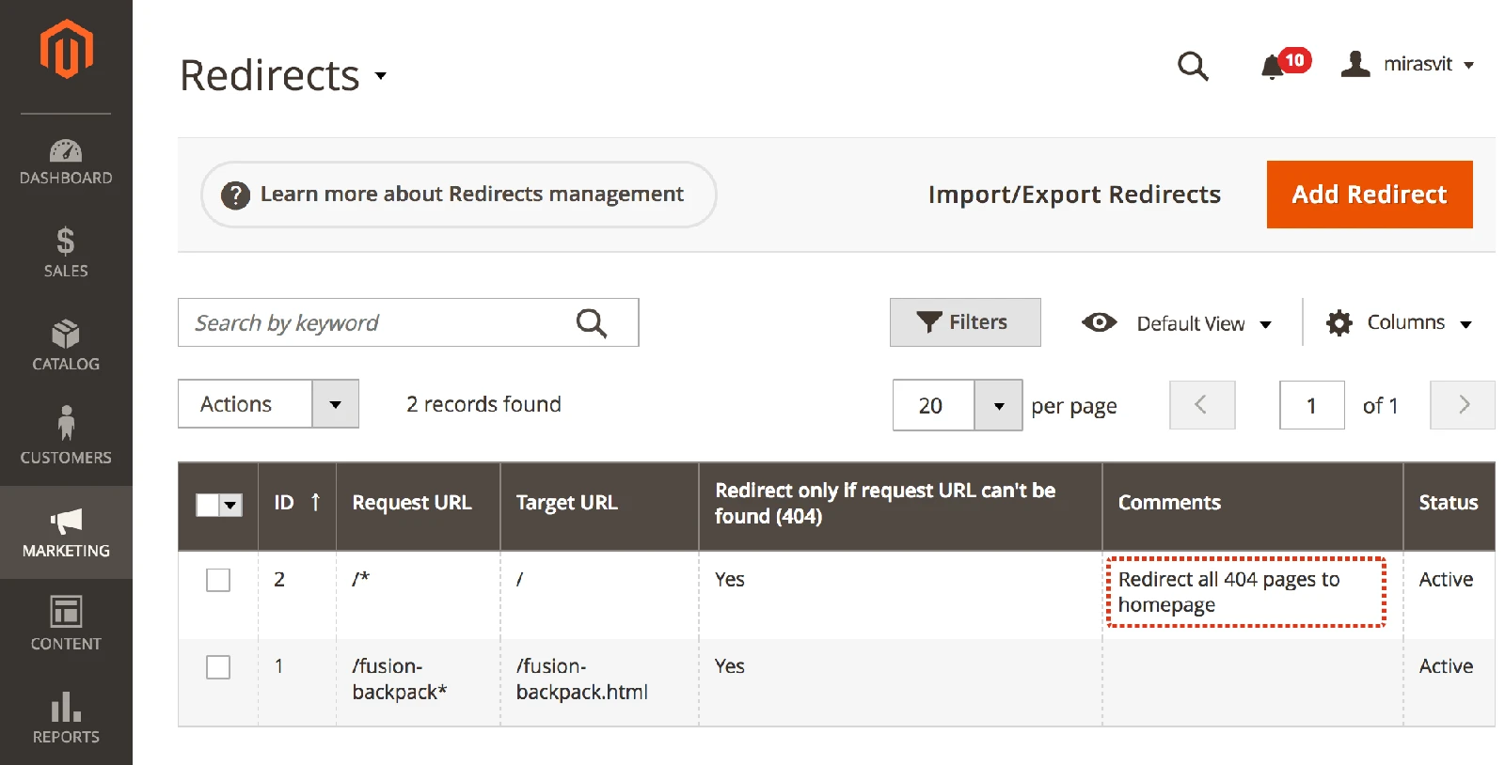Open the Sales sidebar menu

point(66,253)
